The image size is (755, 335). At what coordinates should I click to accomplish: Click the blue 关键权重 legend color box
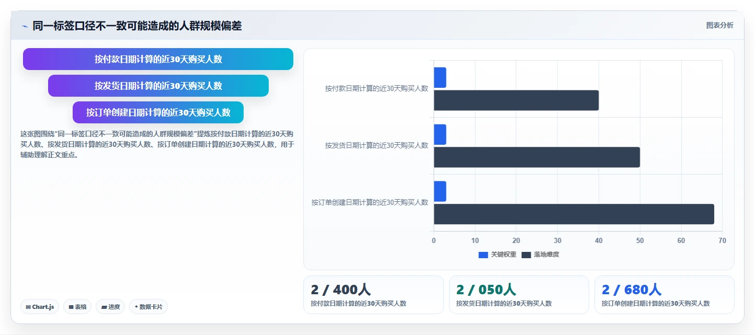(x=483, y=255)
